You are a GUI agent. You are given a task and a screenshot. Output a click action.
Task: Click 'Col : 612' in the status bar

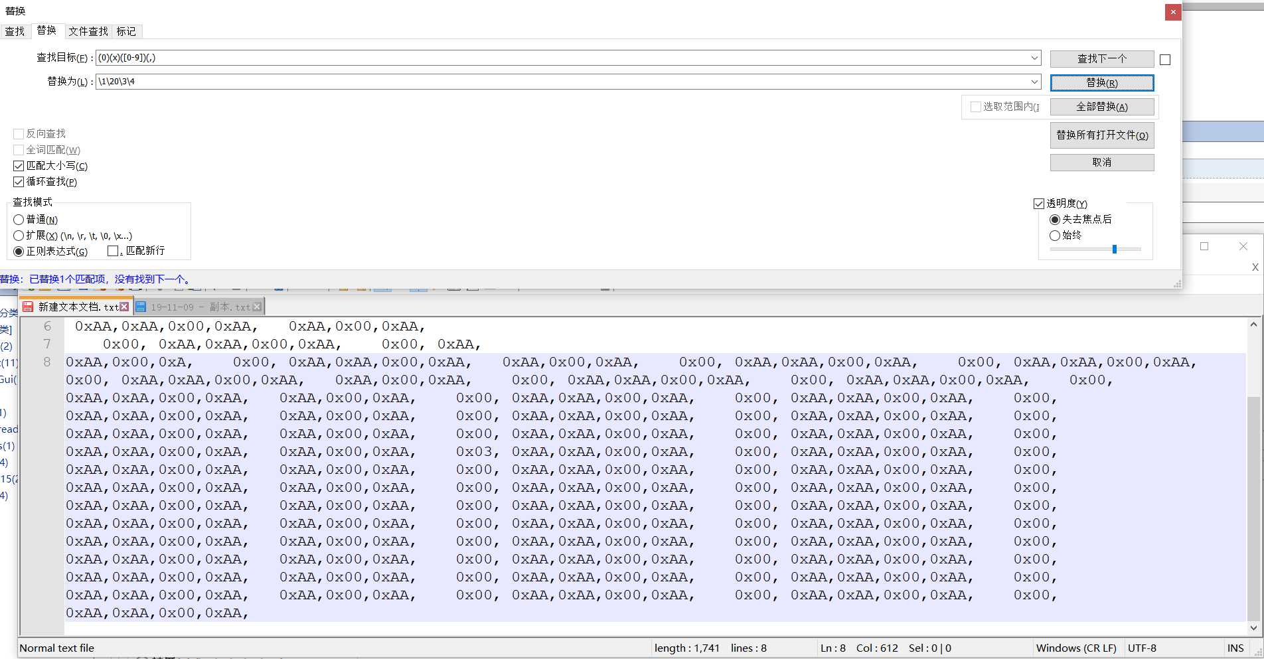[877, 648]
